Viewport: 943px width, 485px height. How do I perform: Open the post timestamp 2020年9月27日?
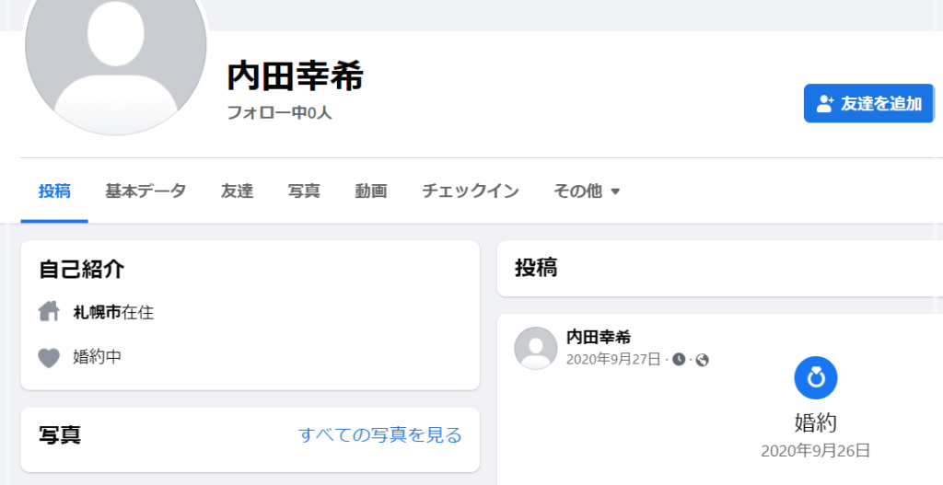613,360
